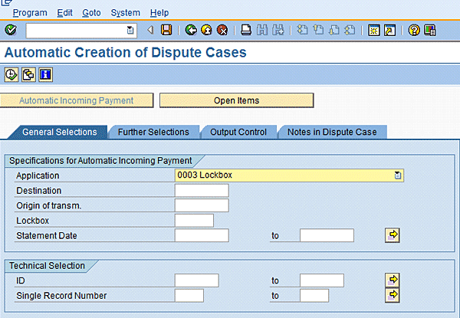Click the blue Program Documentation info icon
The height and width of the screenshot is (318, 460).
click(x=45, y=74)
